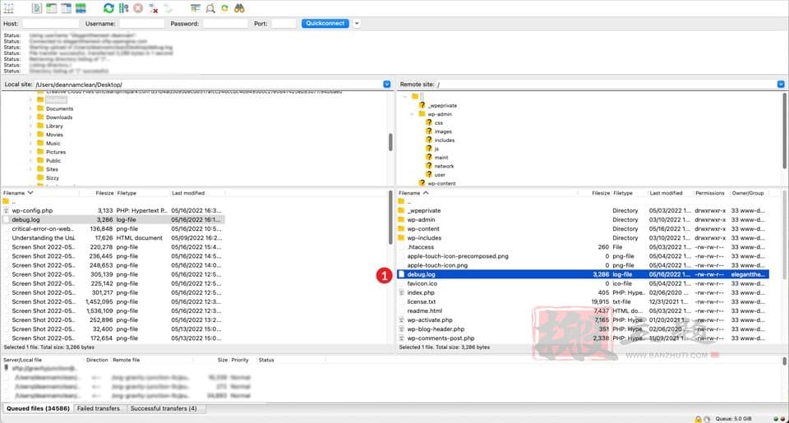Open the Local site path dropdown
Viewport: 789px width, 423px height.
tap(387, 85)
